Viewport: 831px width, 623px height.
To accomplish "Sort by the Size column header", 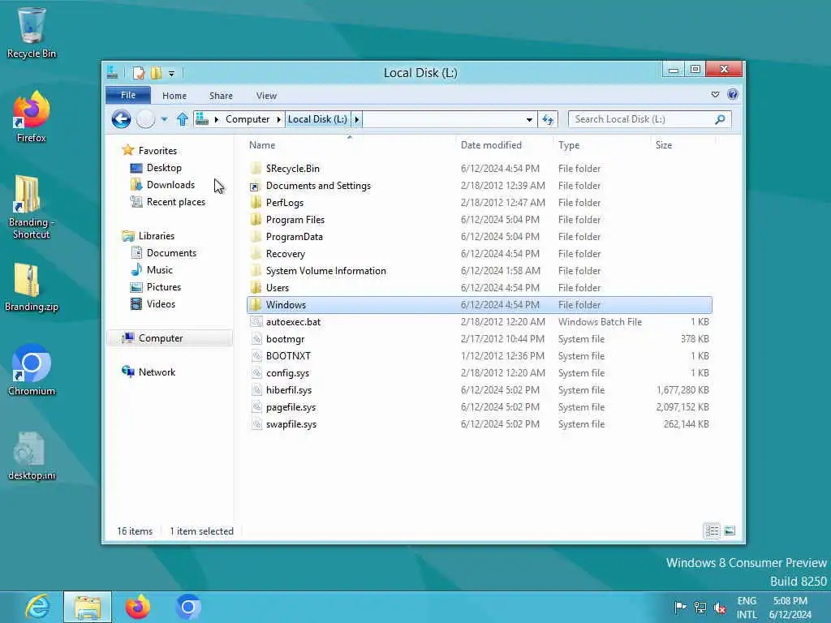I will (664, 145).
